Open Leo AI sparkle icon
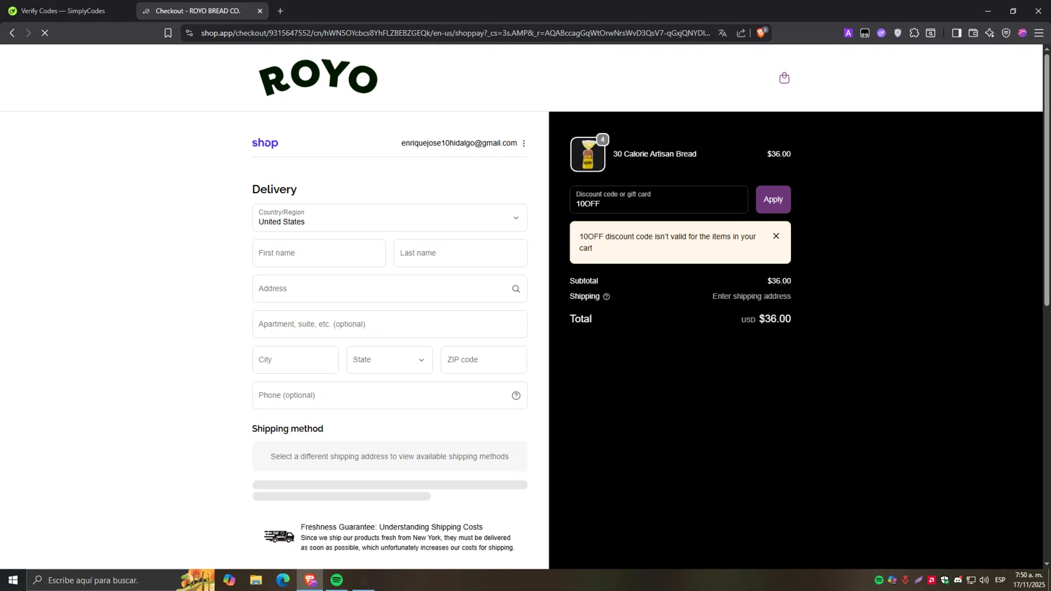The width and height of the screenshot is (1051, 591). pyautogui.click(x=989, y=33)
